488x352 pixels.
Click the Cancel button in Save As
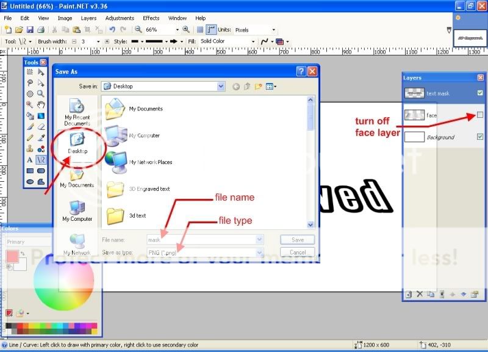[x=297, y=253]
